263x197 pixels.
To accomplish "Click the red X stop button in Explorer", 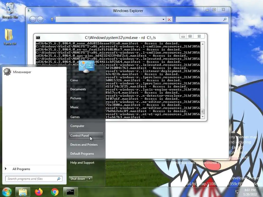I will pyautogui.click(x=169, y=19).
